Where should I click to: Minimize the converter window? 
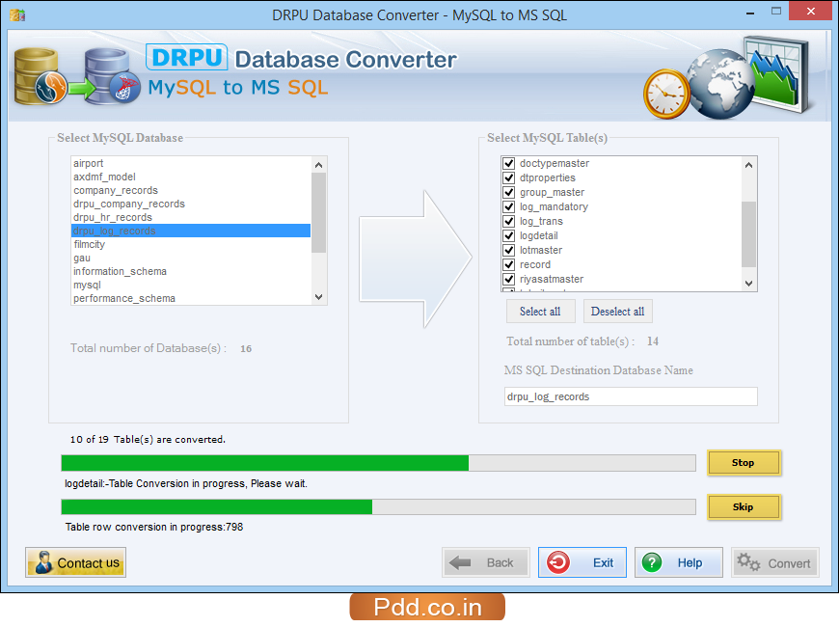749,12
